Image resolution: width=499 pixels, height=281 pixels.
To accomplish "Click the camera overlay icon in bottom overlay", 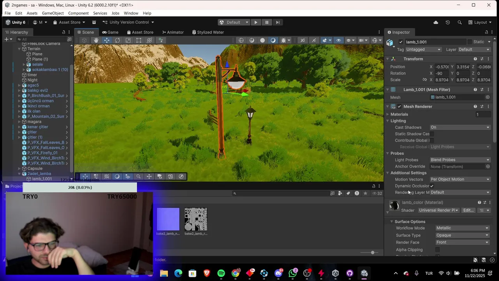I will tap(160, 176).
